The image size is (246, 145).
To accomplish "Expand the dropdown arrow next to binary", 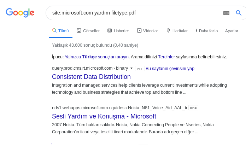I will (131, 68).
